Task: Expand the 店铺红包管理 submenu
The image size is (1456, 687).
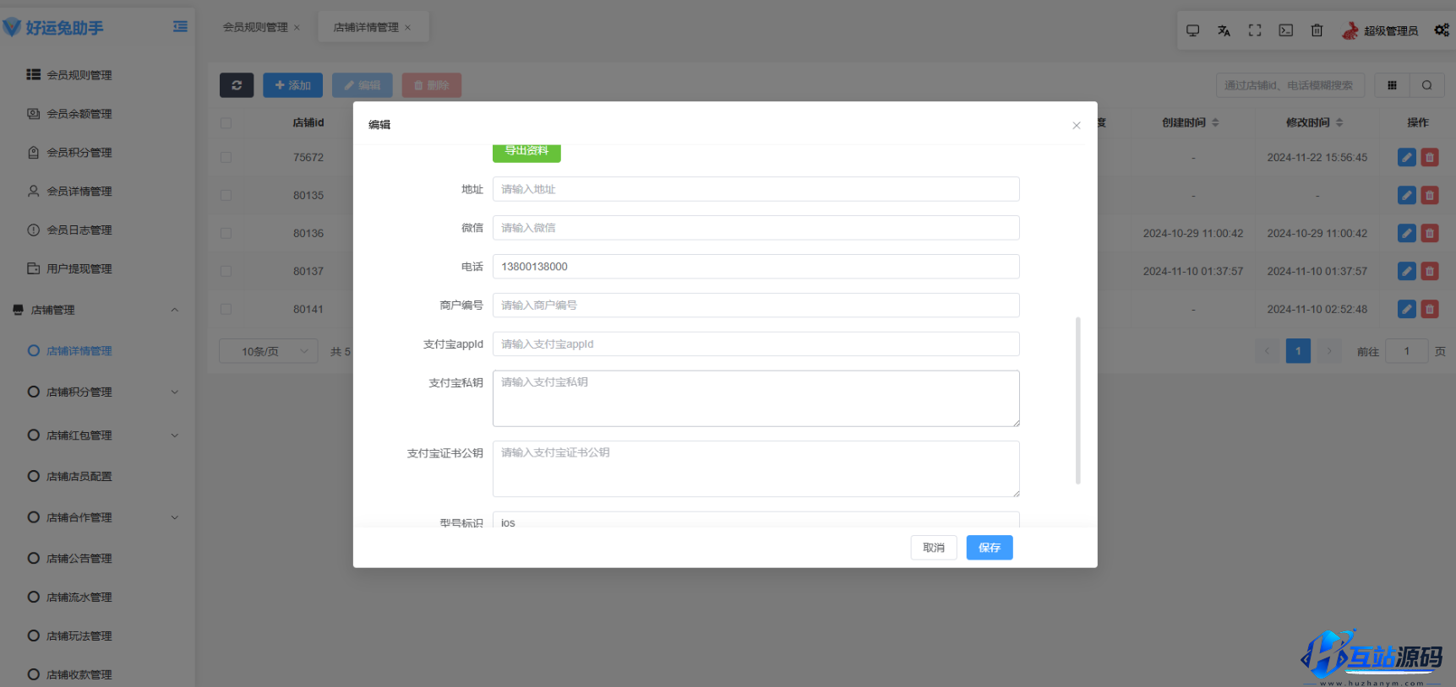Action: (x=175, y=435)
